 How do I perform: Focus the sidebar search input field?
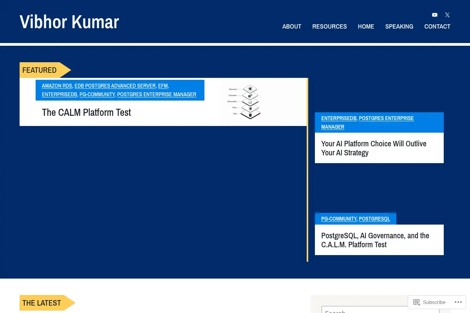click(x=380, y=309)
